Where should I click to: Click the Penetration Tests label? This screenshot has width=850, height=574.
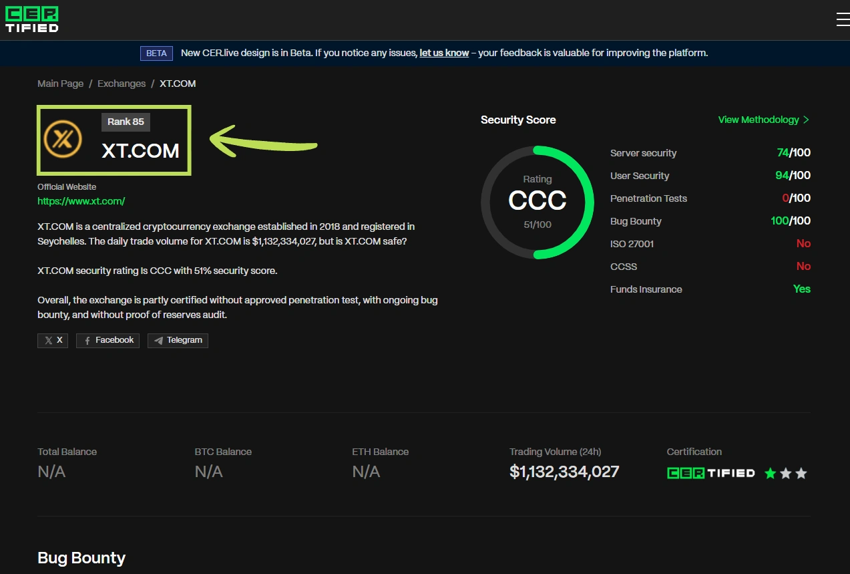[648, 198]
